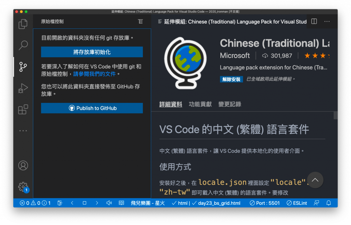Click next track arrow in status bar
Image resolution: width=351 pixels, height=225 pixels.
(97, 203)
